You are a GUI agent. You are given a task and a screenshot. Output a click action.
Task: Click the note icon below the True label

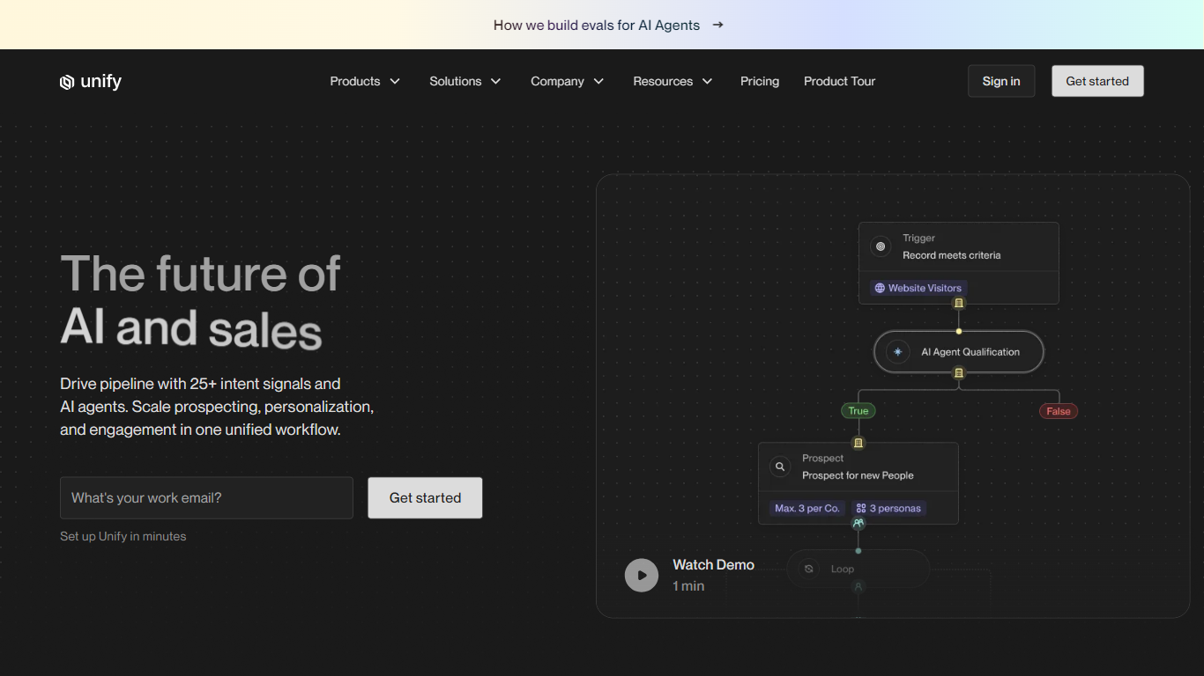pyautogui.click(x=858, y=443)
